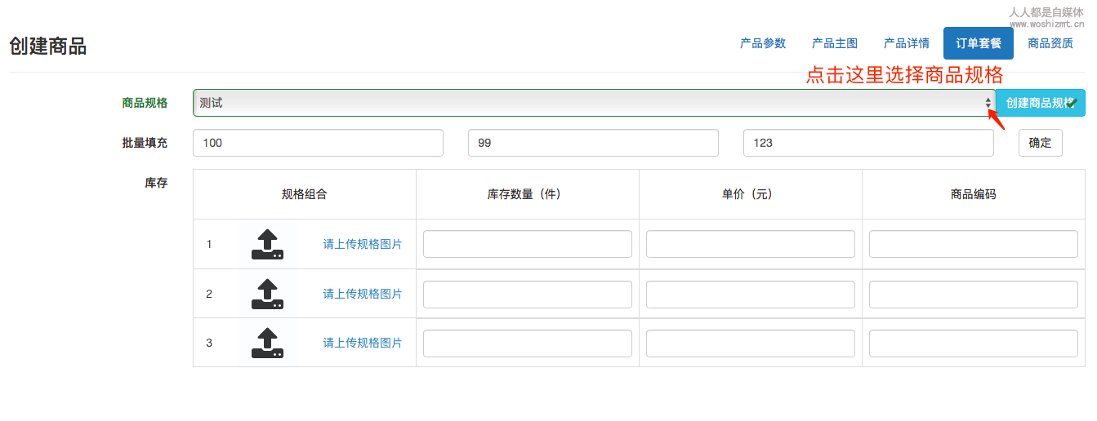Screen dimensions: 1097x421
Task: Click the 商品编码 input in row 3
Action: pos(974,343)
